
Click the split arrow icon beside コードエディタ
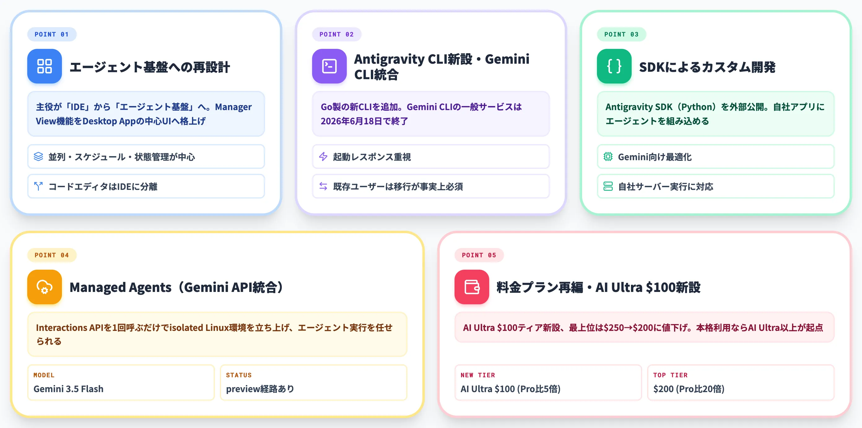click(x=38, y=186)
